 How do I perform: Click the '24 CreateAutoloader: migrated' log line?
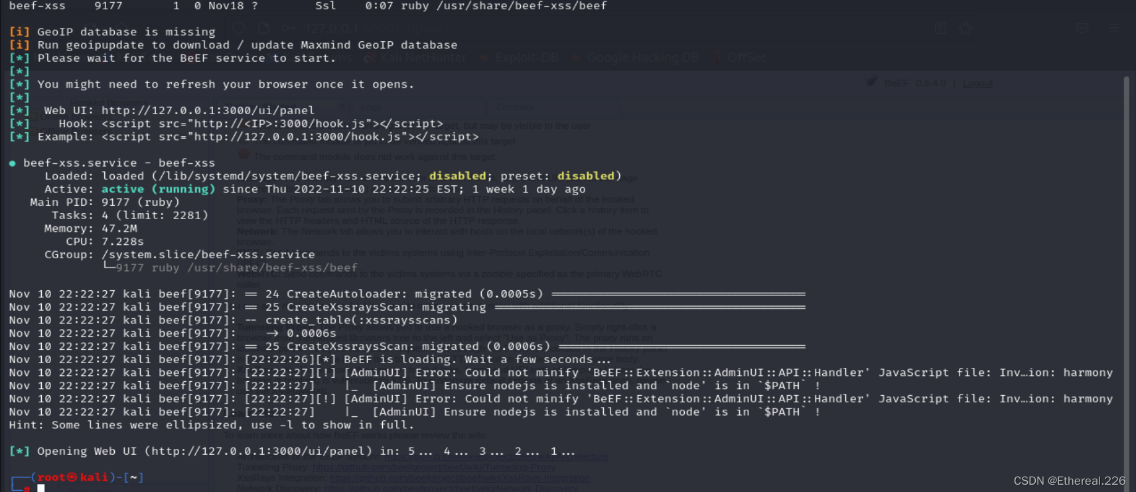coord(407,293)
